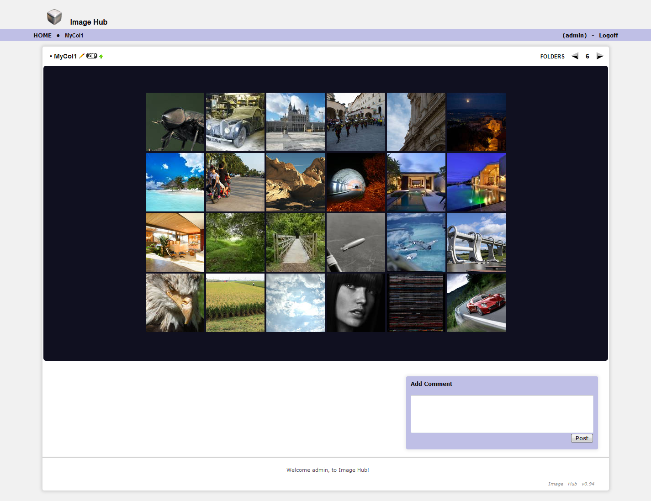Open the vintage car in garage thumbnail
Image resolution: width=651 pixels, height=501 pixels.
235,122
